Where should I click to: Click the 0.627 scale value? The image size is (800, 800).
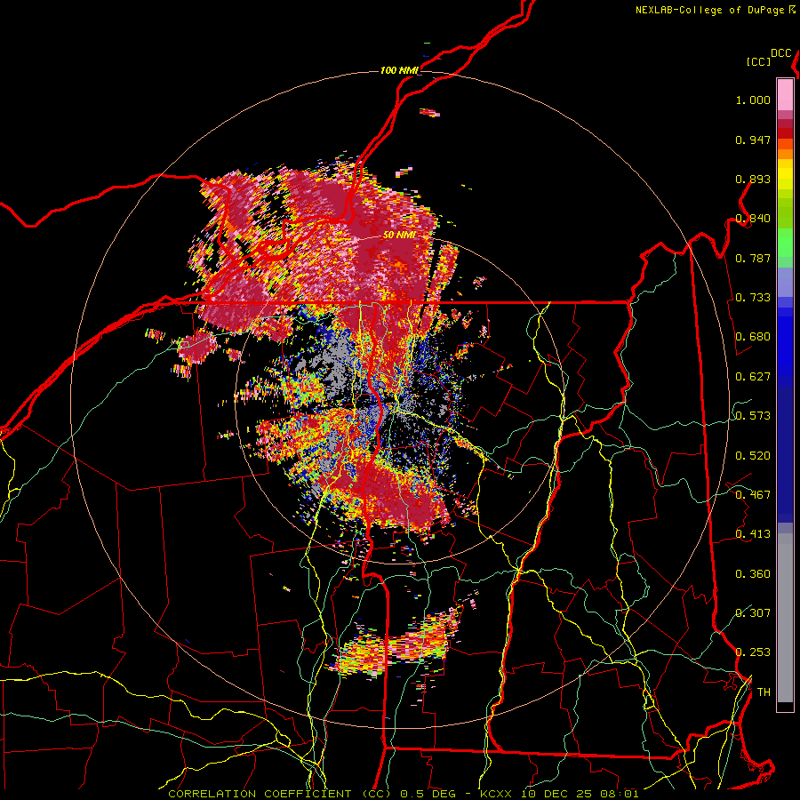753,377
